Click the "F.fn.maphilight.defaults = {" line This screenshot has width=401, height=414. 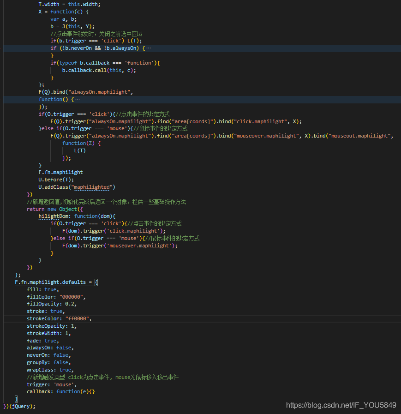tap(56, 282)
